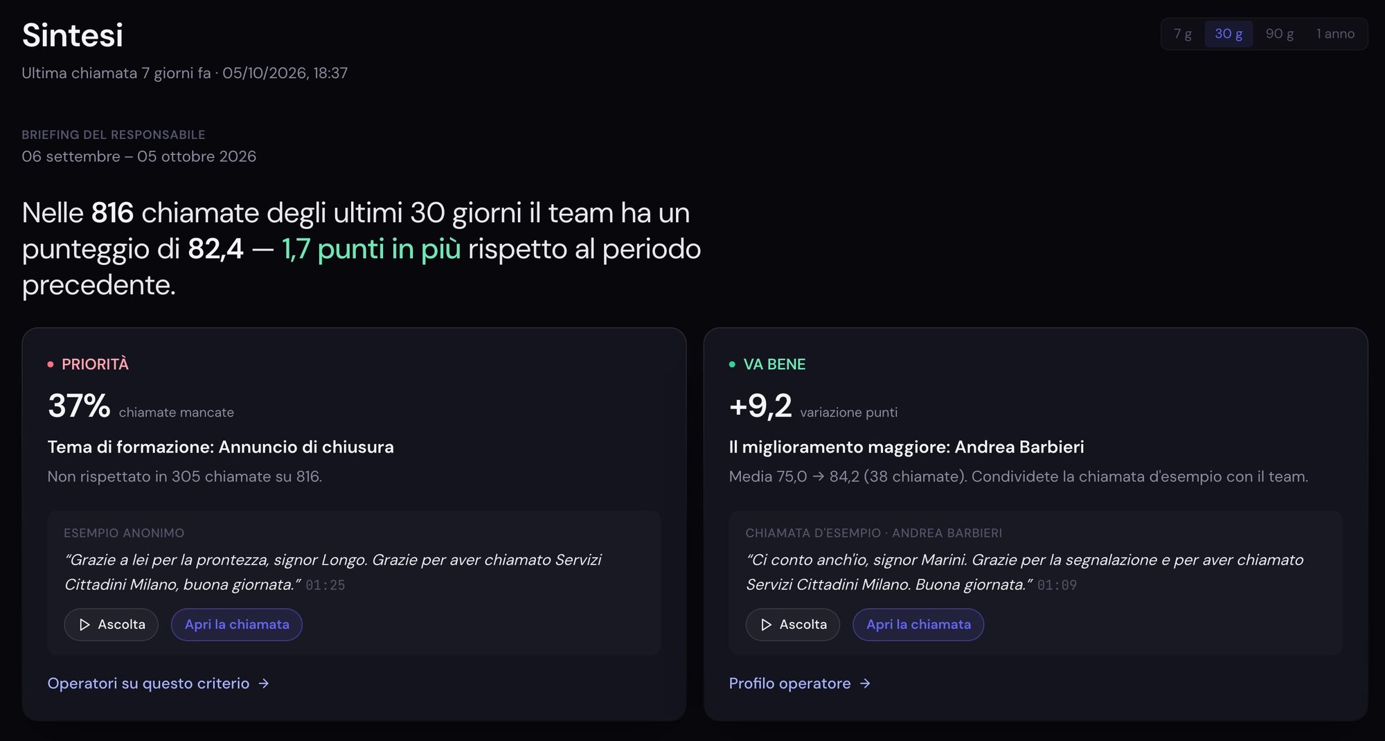Click the 'PRIORITÀ' card label

(95, 365)
